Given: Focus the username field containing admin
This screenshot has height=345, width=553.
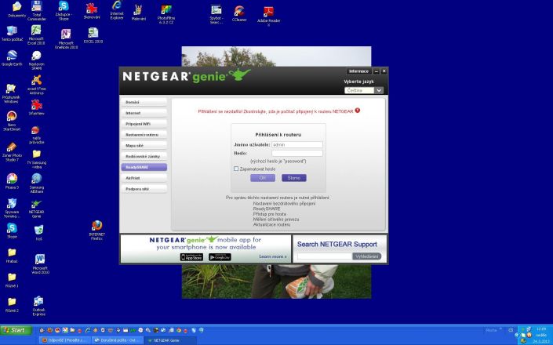Looking at the screenshot, I should (x=297, y=144).
